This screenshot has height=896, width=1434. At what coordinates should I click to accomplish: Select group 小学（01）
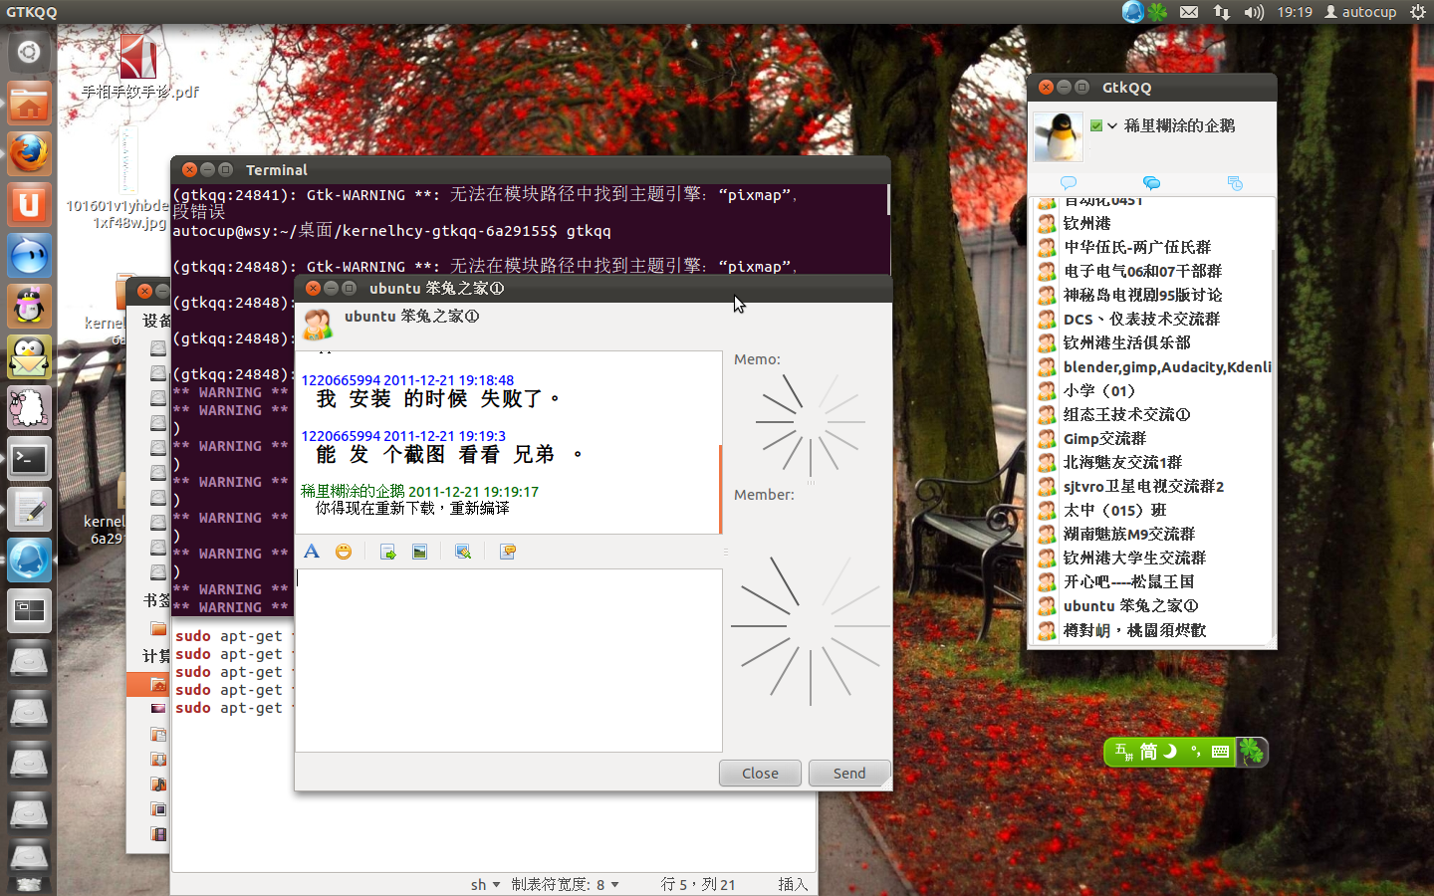click(1153, 390)
